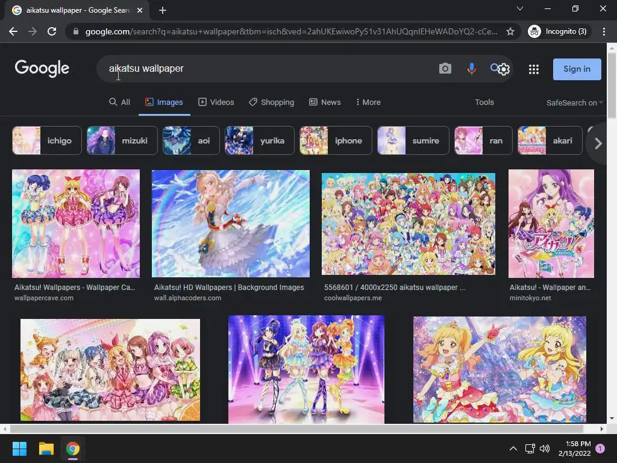Open the Google apps grid
Image resolution: width=617 pixels, height=463 pixels.
click(x=534, y=69)
